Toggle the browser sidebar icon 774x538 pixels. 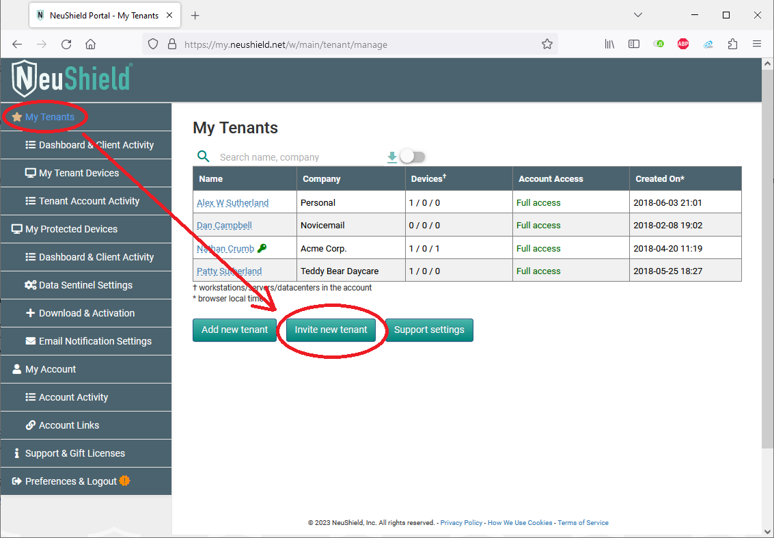[634, 44]
